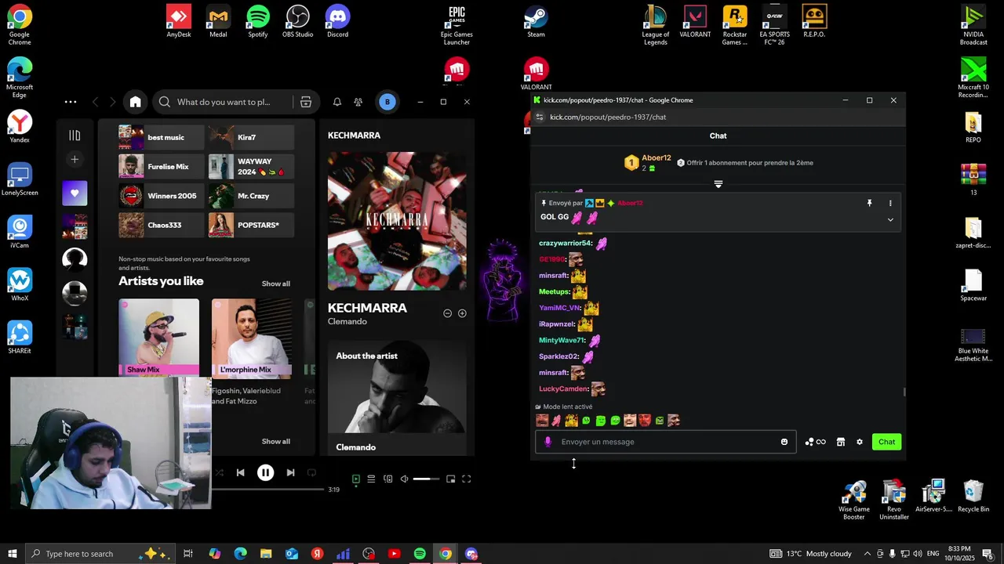The height and width of the screenshot is (564, 1004).
Task: Open Kick chat shop icon
Action: pyautogui.click(x=840, y=442)
